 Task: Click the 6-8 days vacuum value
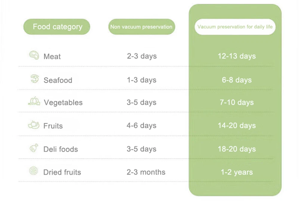[237, 80]
